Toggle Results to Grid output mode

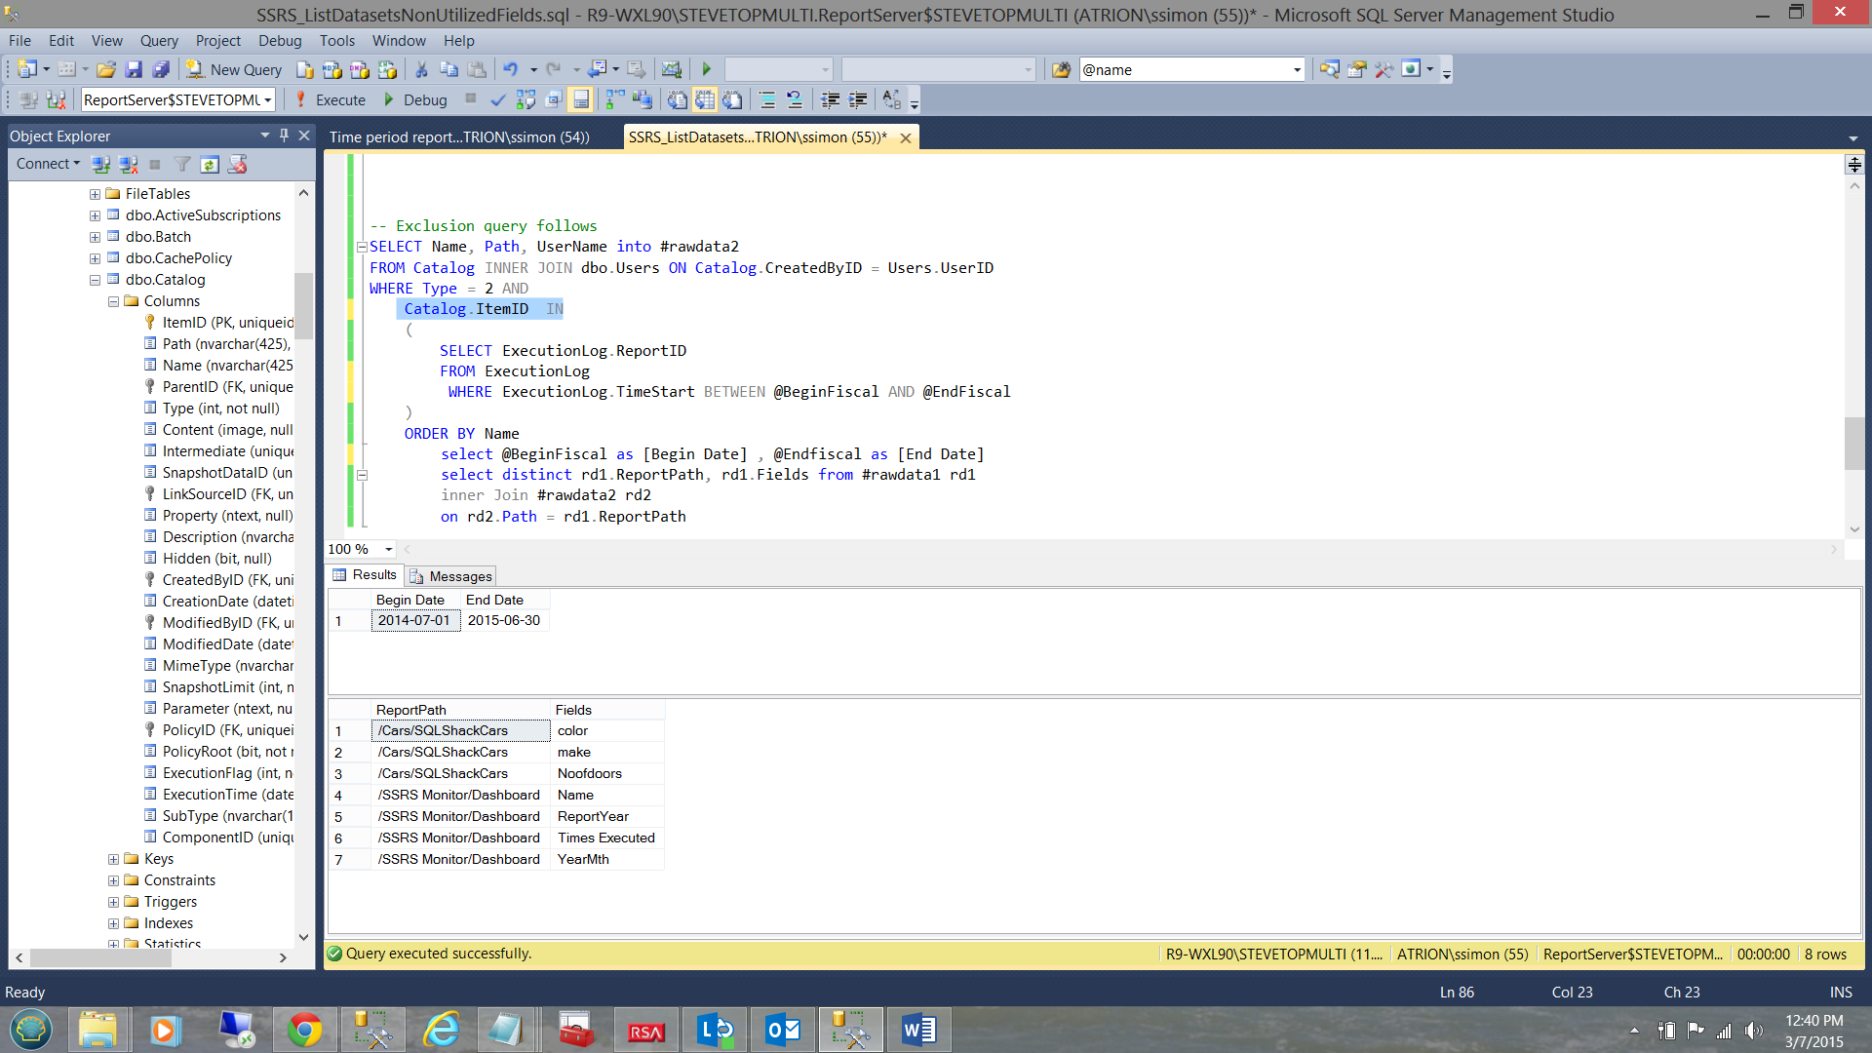(705, 99)
